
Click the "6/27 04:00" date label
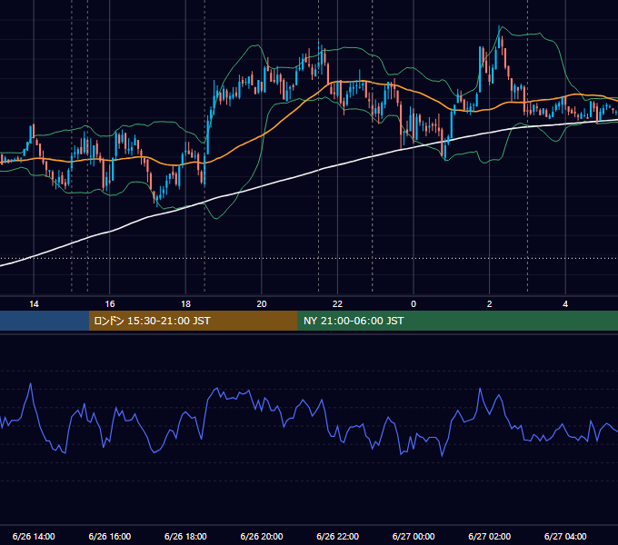565,536
